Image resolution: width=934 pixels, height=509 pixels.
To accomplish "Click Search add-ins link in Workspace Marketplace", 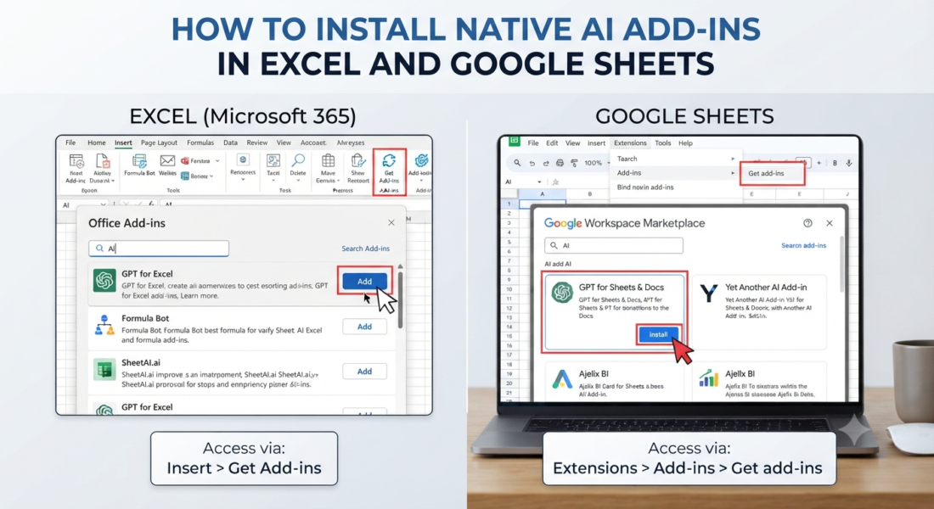I will [x=803, y=245].
